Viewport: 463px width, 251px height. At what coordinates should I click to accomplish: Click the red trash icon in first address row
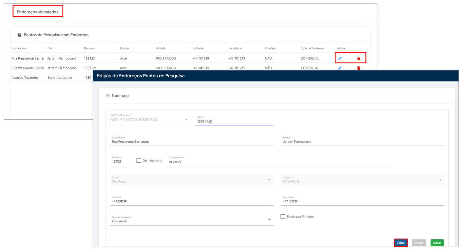359,58
